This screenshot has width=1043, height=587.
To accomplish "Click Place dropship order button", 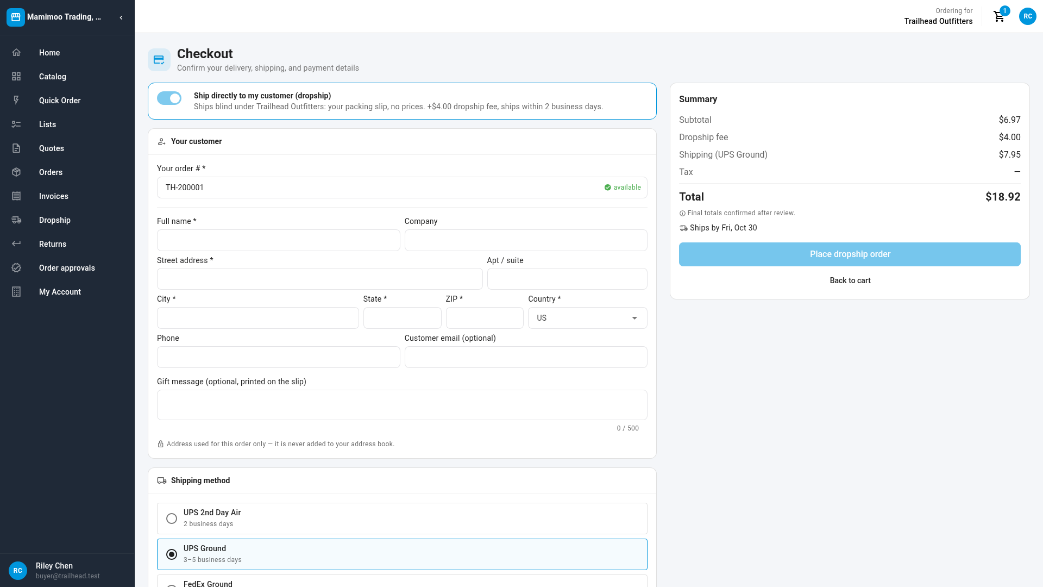I will tap(850, 254).
